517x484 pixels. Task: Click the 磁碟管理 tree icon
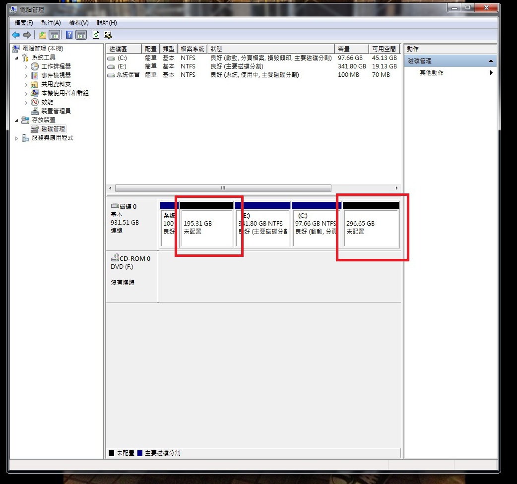(x=35, y=129)
